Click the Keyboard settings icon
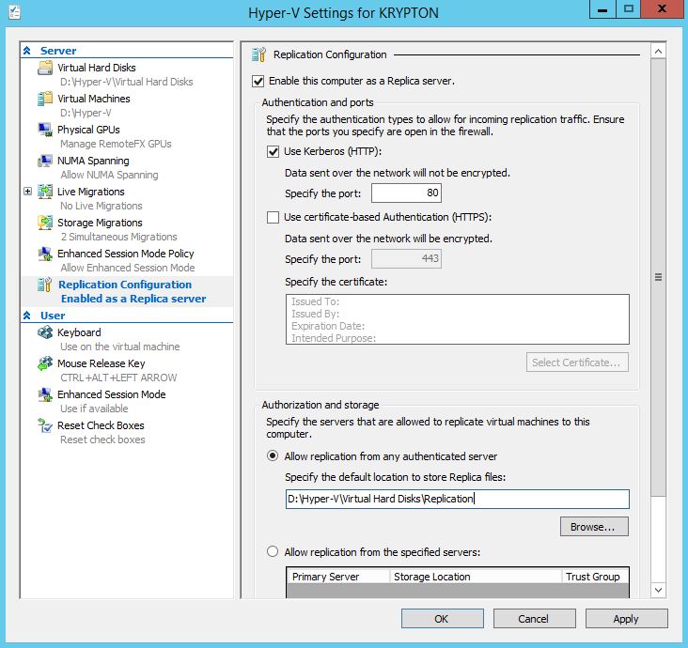Viewport: 688px width, 648px height. point(45,332)
